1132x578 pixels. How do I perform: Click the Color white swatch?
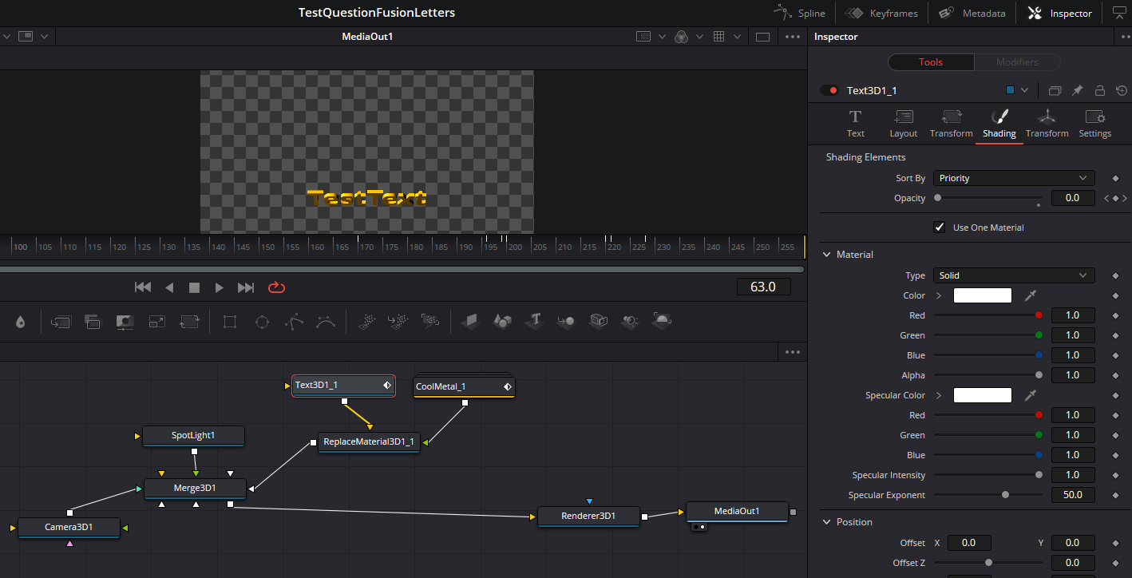click(983, 295)
